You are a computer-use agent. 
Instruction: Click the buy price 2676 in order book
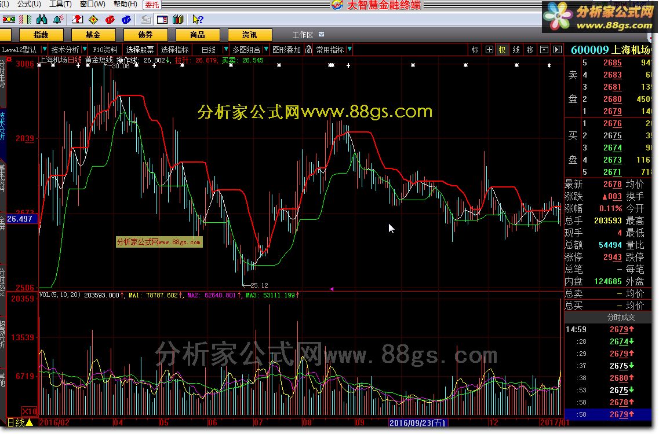coord(613,123)
